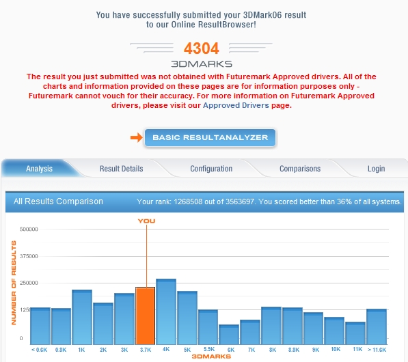This screenshot has height=362, width=408.
Task: Select the '5K' axis label
Action: point(187,350)
